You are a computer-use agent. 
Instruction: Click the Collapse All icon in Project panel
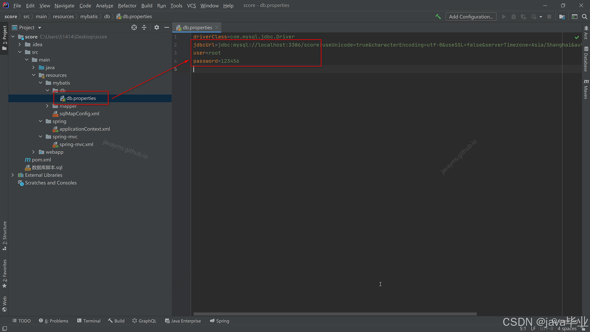click(x=144, y=27)
